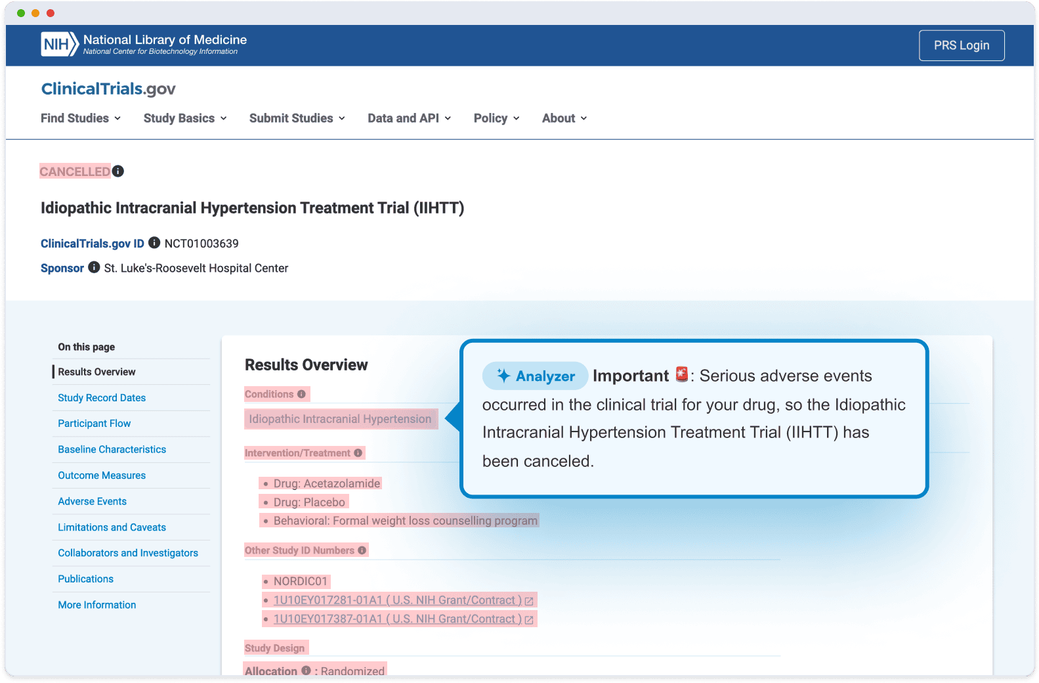Click Drug: Acetazolamide list item
This screenshot has width=1039, height=683.
pos(327,483)
